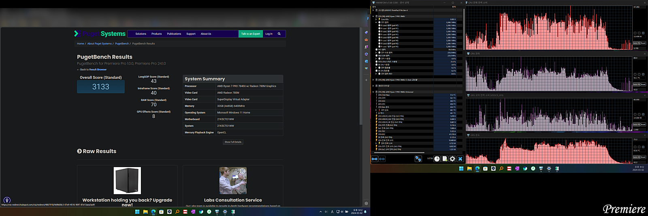Collapse the LENOVO ThinkPad P14s Gen 4 sensor group

[x=373, y=10]
